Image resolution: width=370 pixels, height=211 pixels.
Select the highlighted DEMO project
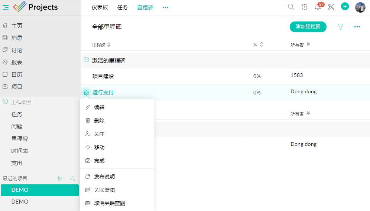point(40,190)
